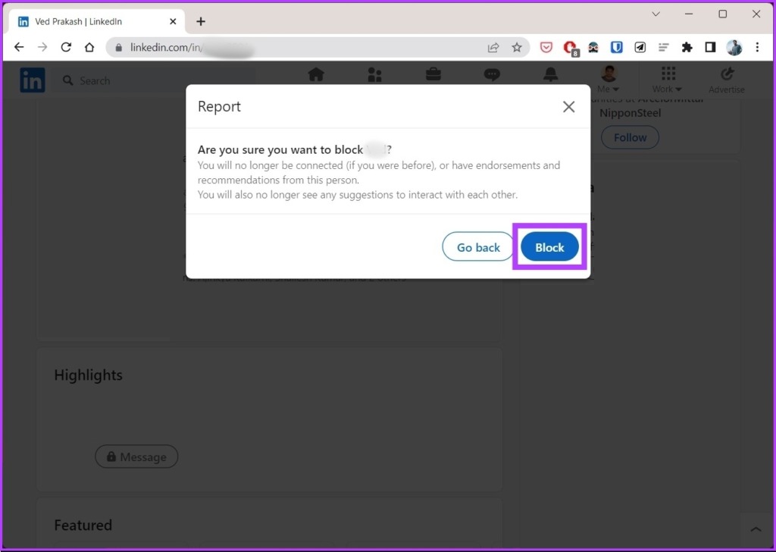Click the Pocket extension icon
Screen dimensions: 776x552
click(546, 48)
